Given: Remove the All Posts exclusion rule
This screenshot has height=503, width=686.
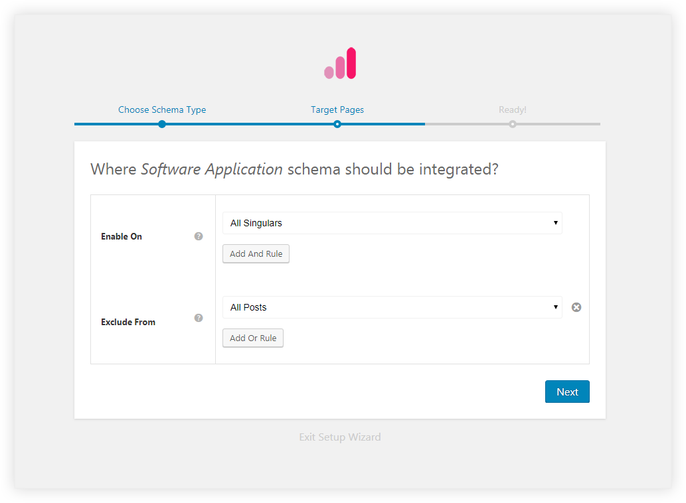Looking at the screenshot, I should (576, 307).
